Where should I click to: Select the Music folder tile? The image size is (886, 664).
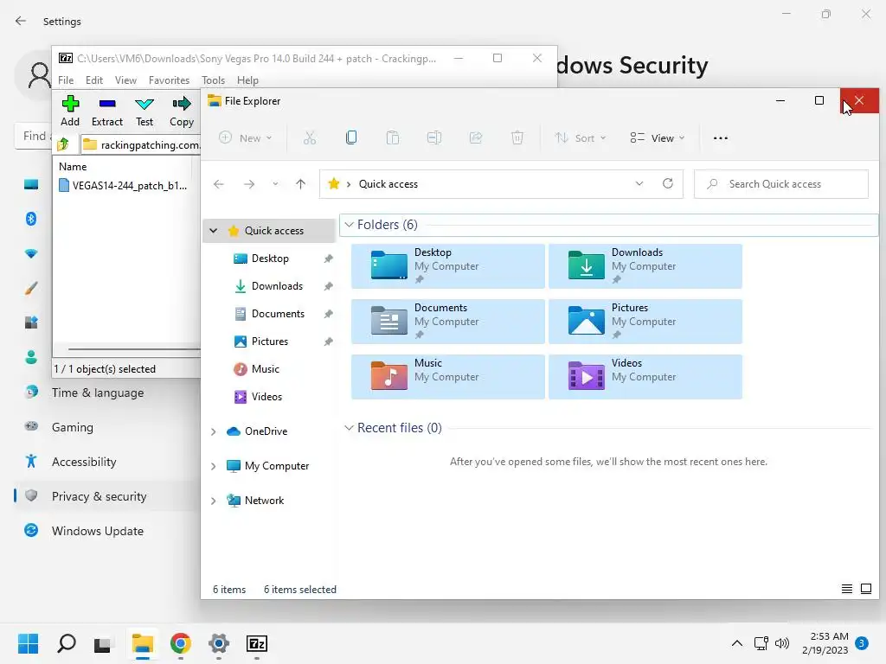tap(448, 377)
